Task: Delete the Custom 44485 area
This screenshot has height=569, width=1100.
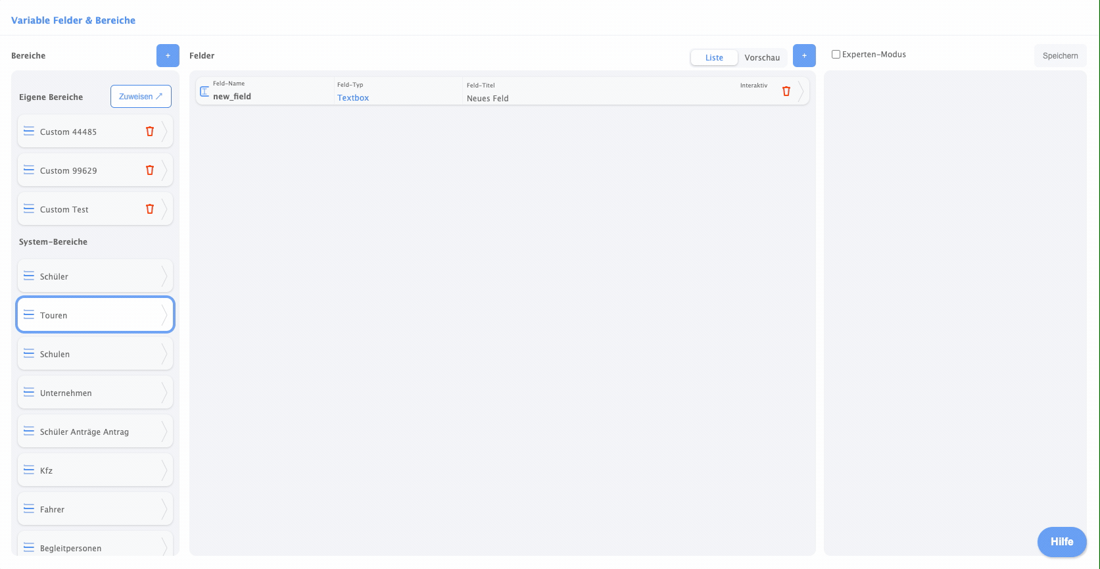Action: pos(150,132)
